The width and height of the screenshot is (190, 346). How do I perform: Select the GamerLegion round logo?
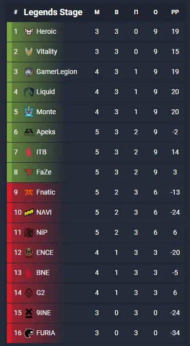29,72
